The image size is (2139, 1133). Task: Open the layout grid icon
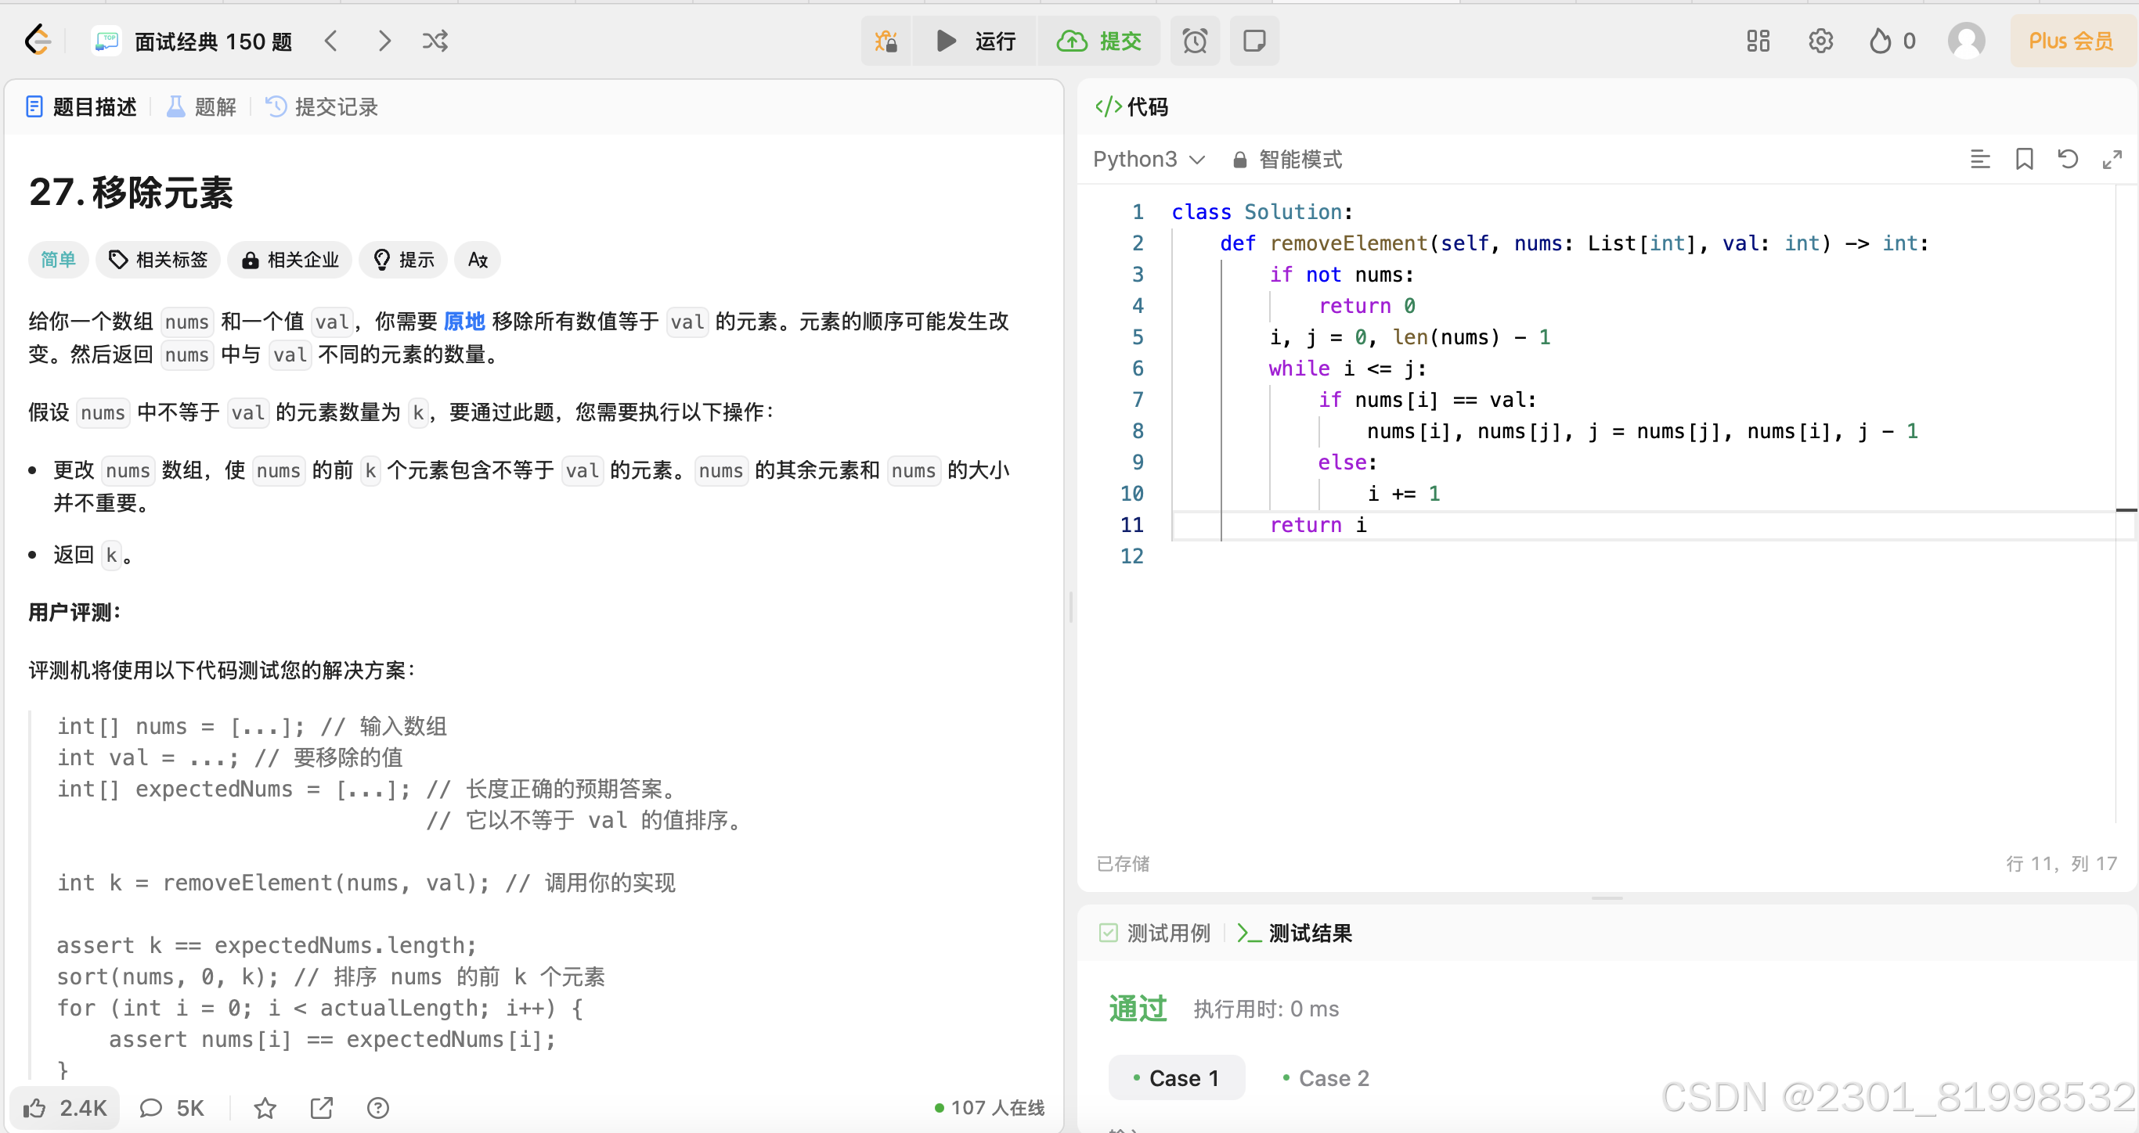tap(1758, 41)
